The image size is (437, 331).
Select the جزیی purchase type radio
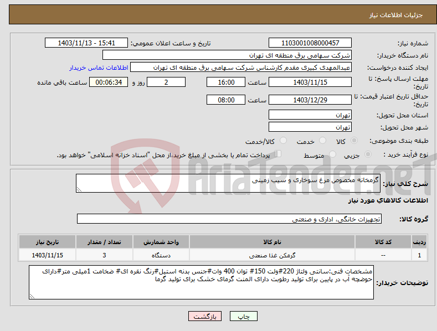368,154
